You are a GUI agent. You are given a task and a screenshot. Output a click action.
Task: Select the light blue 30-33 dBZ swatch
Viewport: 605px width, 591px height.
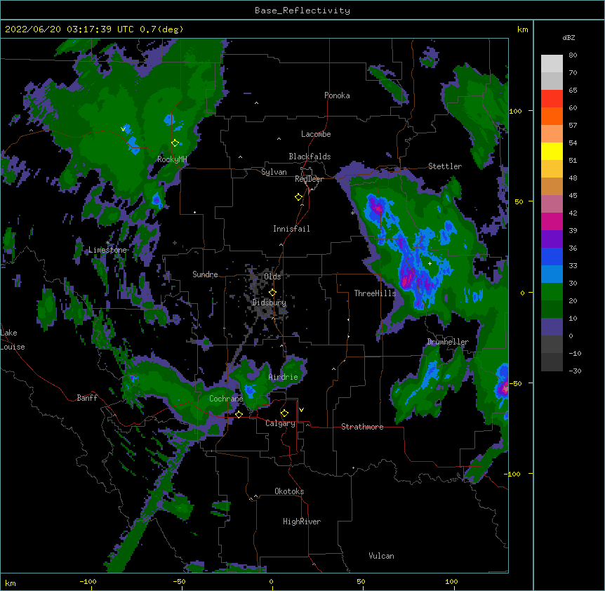coord(552,274)
